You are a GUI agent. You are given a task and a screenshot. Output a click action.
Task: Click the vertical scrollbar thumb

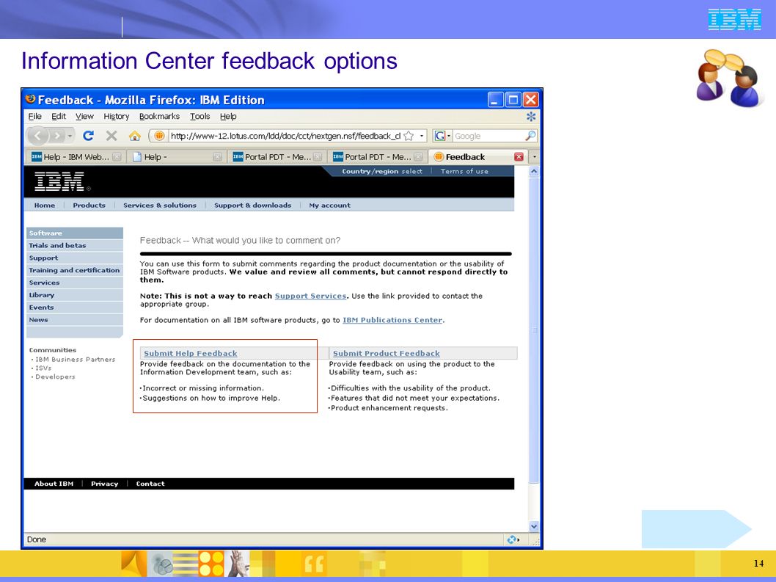[534, 330]
